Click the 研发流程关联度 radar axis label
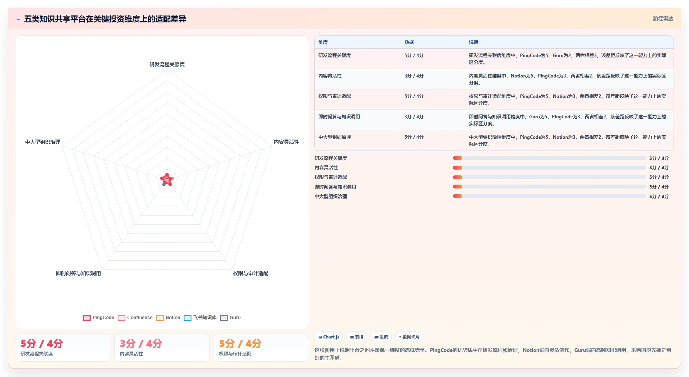 [x=167, y=64]
